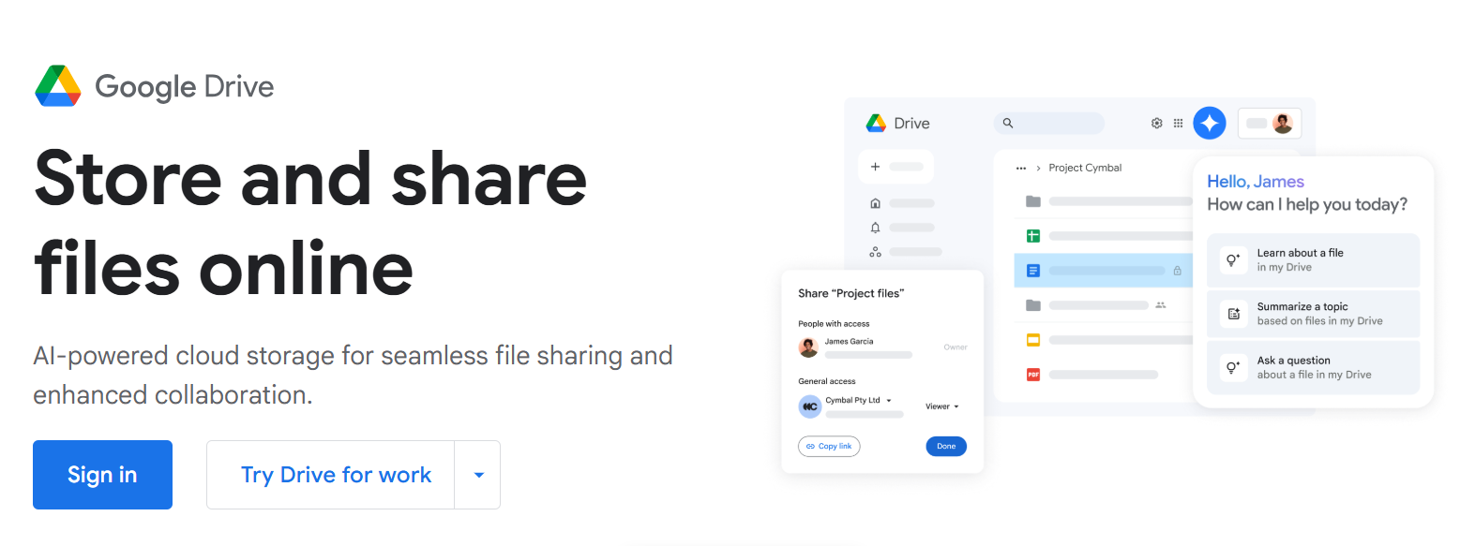Choose 'Ask a question' suggestion
Screen dimensions: 1475x546
click(x=1312, y=367)
